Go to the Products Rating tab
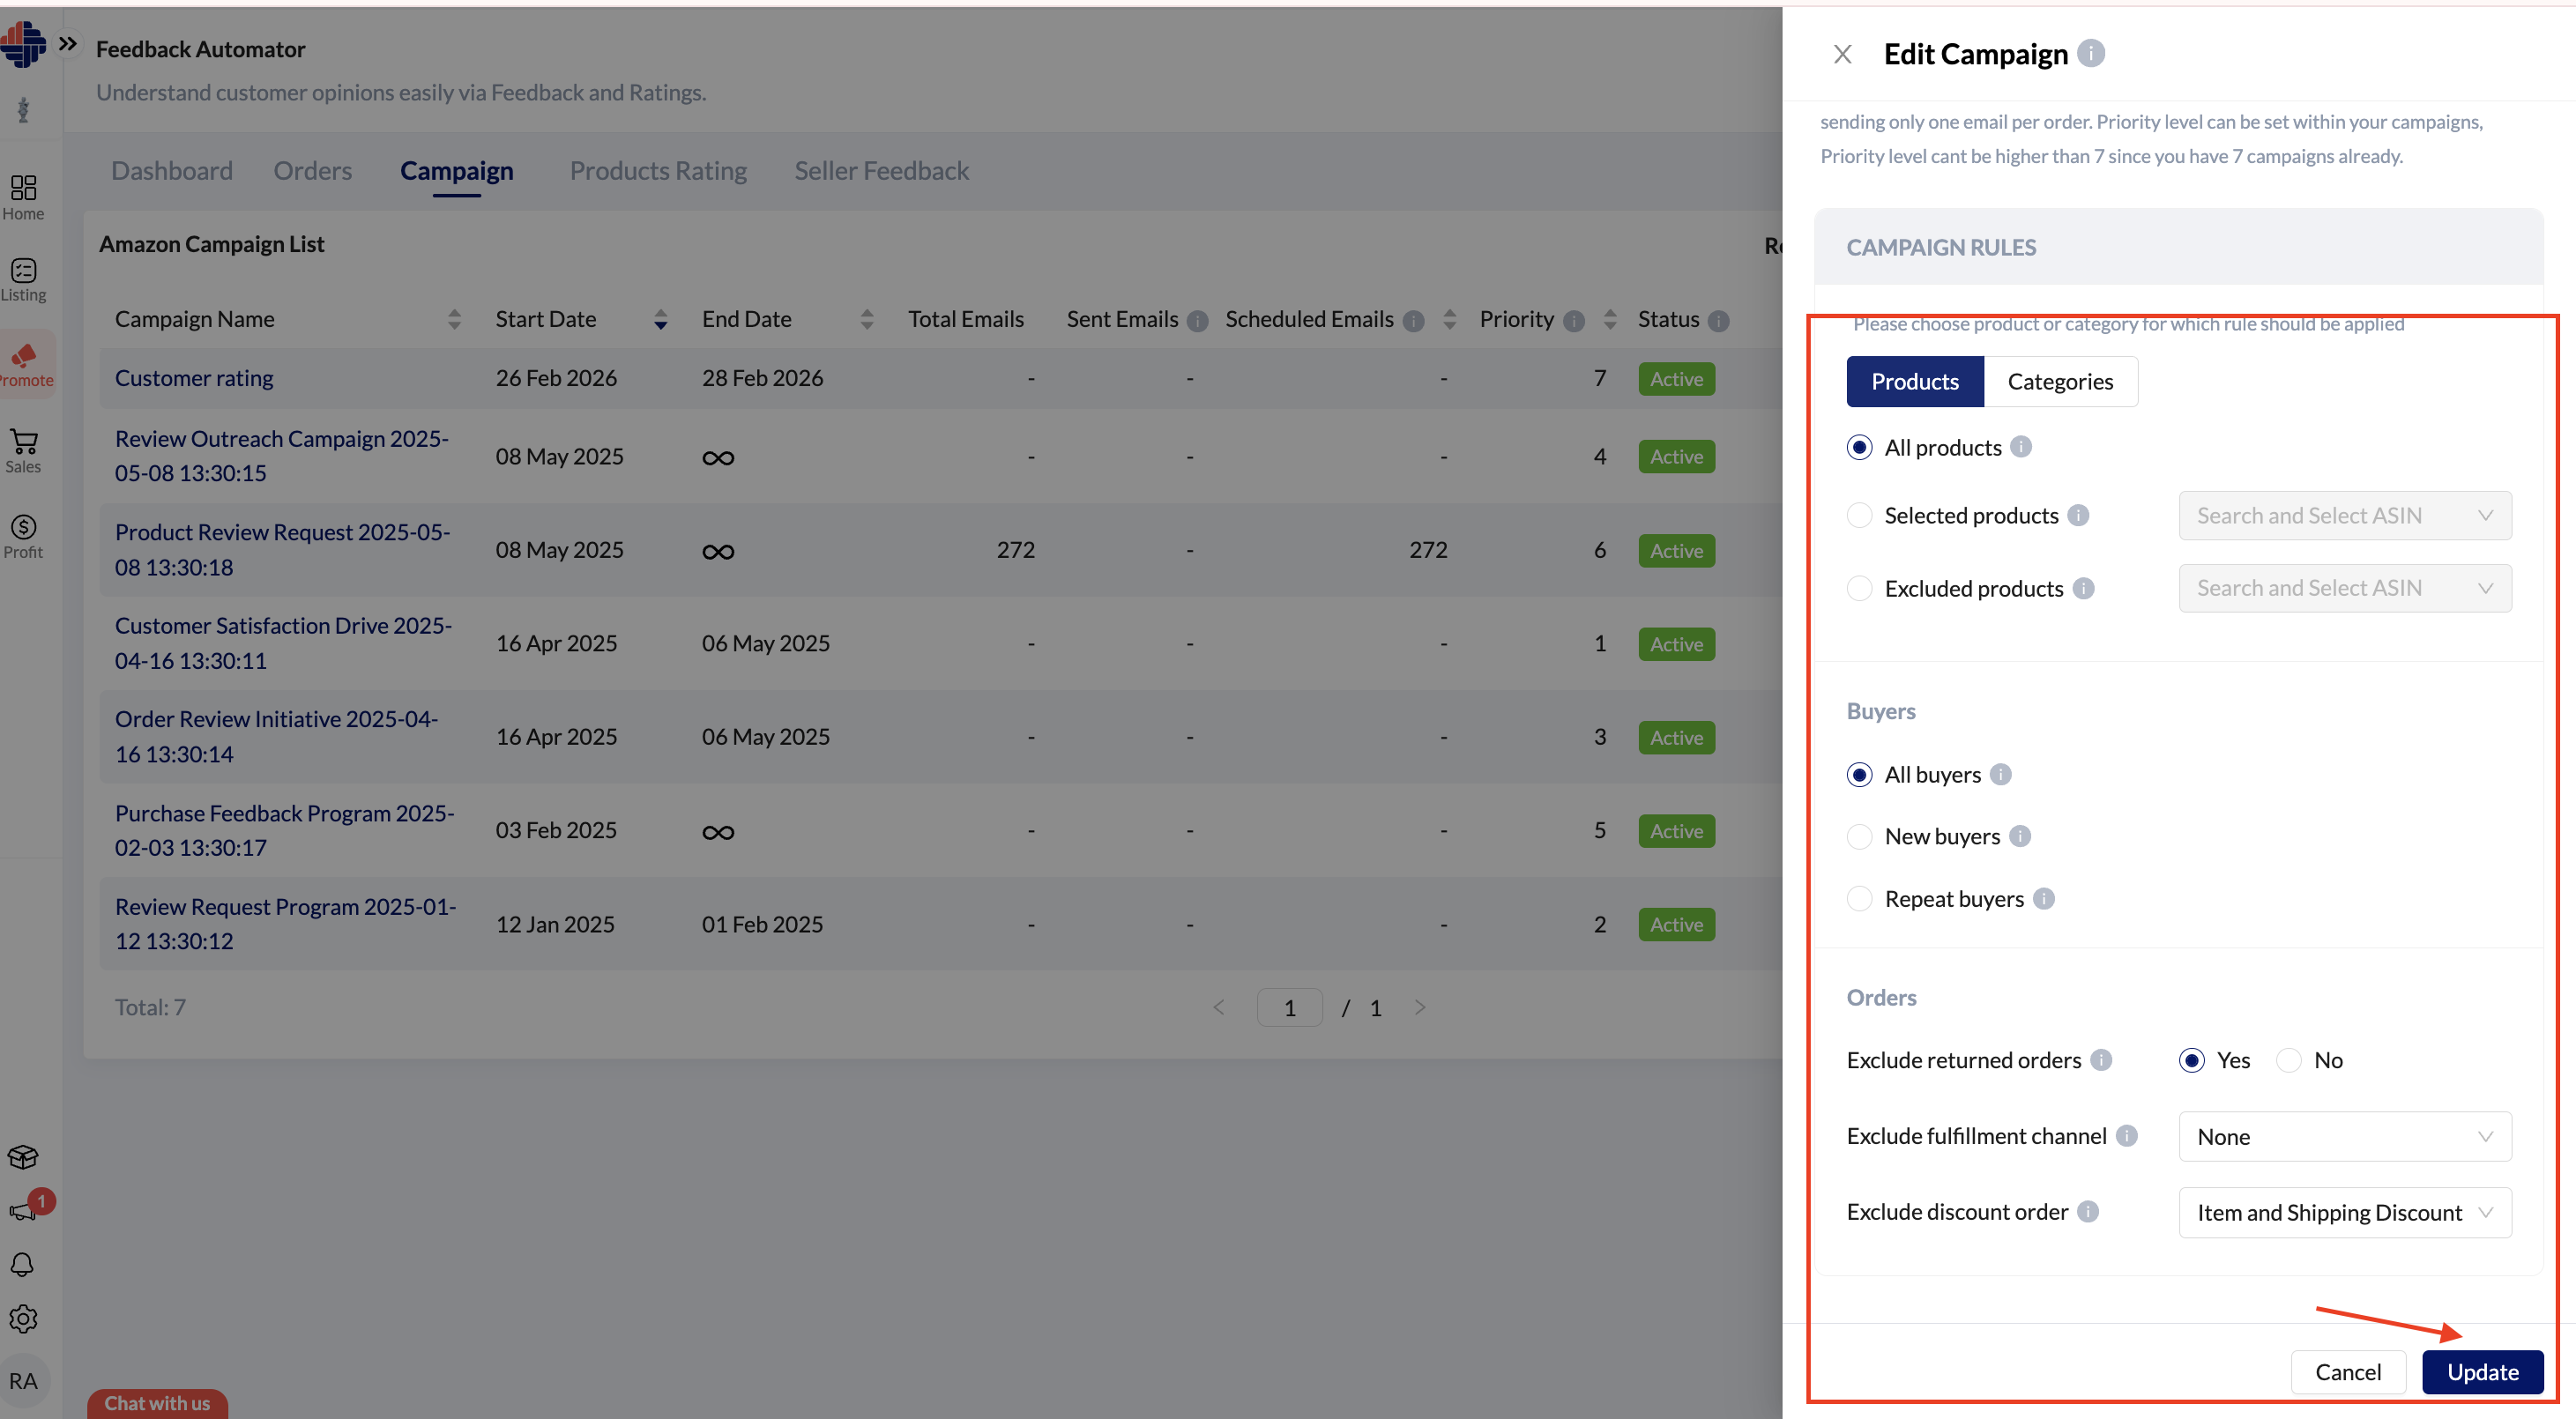2576x1419 pixels. [x=658, y=171]
